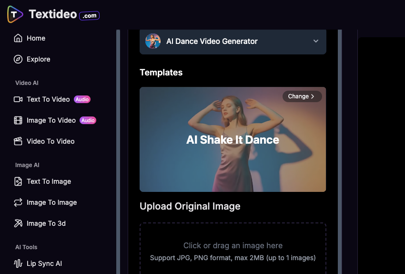Click the Home house icon
The width and height of the screenshot is (405, 274).
pos(18,38)
